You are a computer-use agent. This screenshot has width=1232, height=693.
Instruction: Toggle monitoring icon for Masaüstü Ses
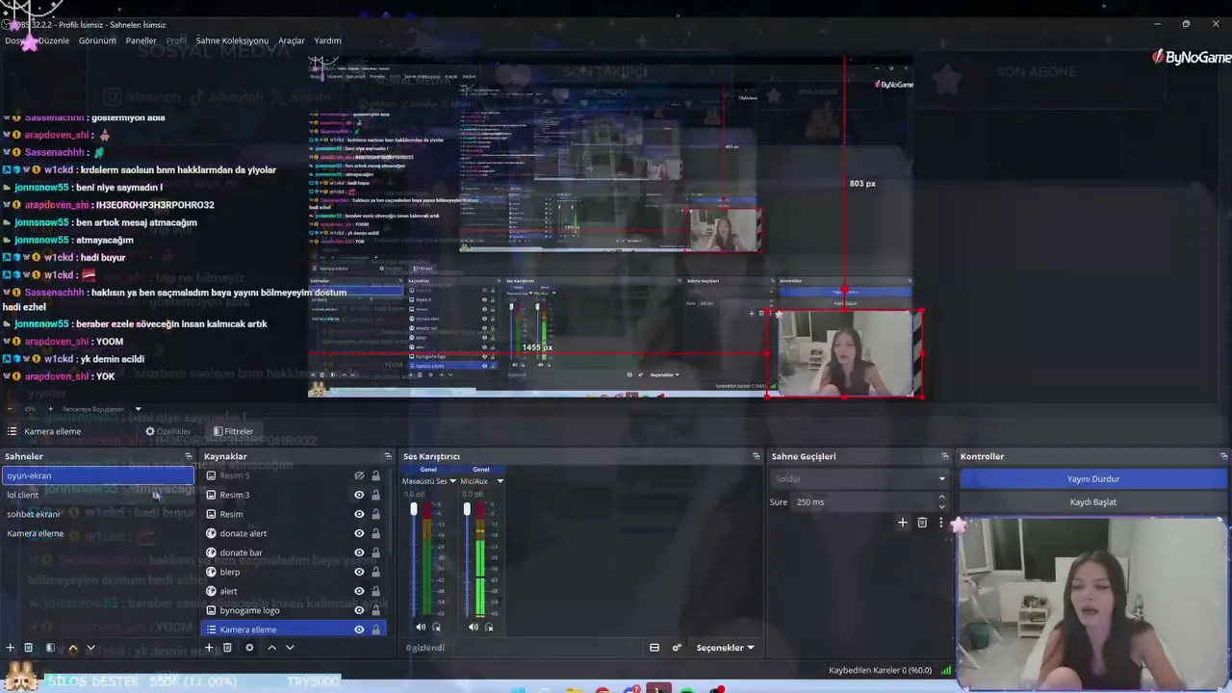pyautogui.click(x=437, y=628)
